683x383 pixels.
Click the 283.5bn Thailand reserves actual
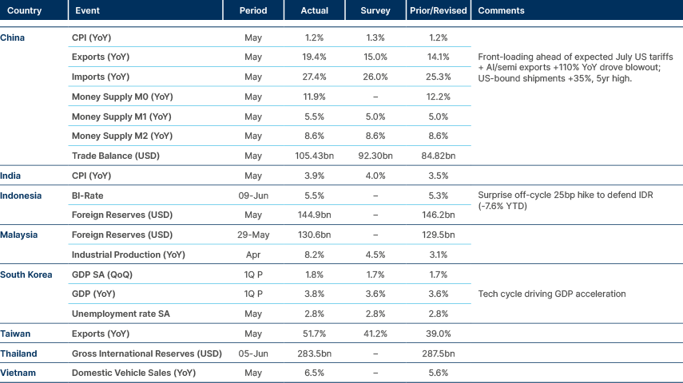[314, 353]
